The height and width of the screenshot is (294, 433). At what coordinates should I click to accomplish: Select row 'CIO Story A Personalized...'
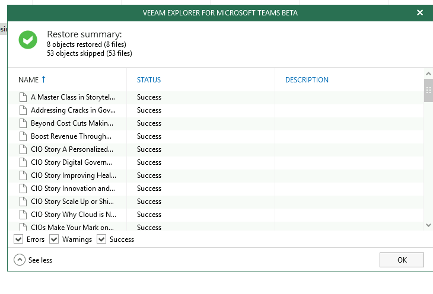(x=215, y=149)
